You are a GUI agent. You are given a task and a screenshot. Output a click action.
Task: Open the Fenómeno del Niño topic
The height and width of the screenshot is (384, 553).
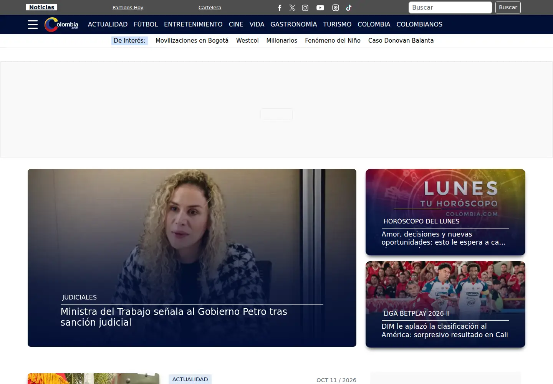click(x=333, y=41)
